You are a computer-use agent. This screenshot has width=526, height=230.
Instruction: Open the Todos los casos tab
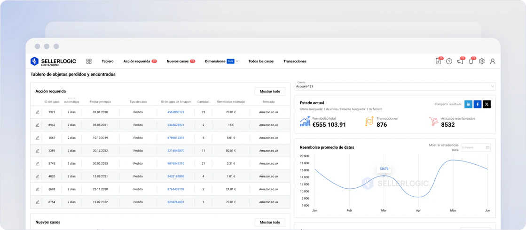coord(261,61)
